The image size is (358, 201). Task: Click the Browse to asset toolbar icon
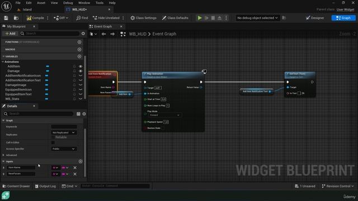(x=16, y=18)
